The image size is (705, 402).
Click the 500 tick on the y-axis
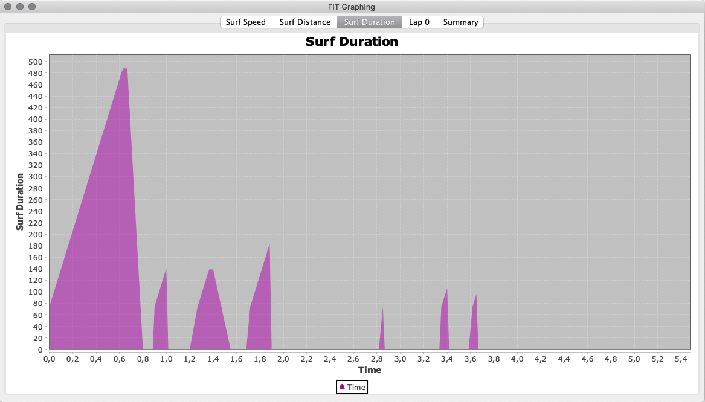tap(36, 62)
